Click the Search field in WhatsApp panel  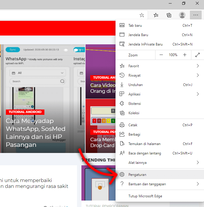click(38, 81)
